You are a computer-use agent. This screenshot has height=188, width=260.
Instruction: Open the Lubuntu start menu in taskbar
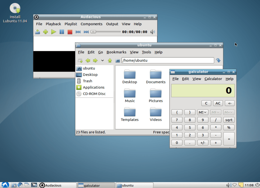pos(5,185)
